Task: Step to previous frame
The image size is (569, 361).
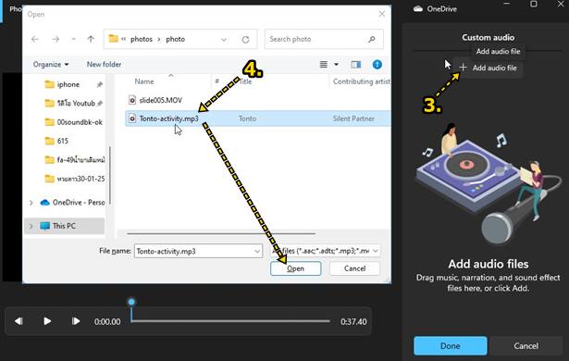Action: 19,321
